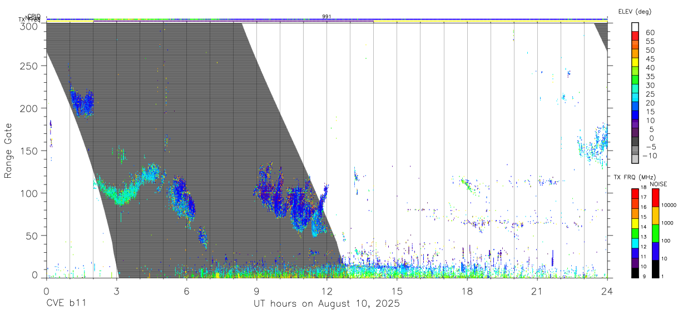Viewport: 683px width, 315px height.
Task: Click blue echo cluster near gate 200 at 1-2 UT
Action: click(x=82, y=102)
